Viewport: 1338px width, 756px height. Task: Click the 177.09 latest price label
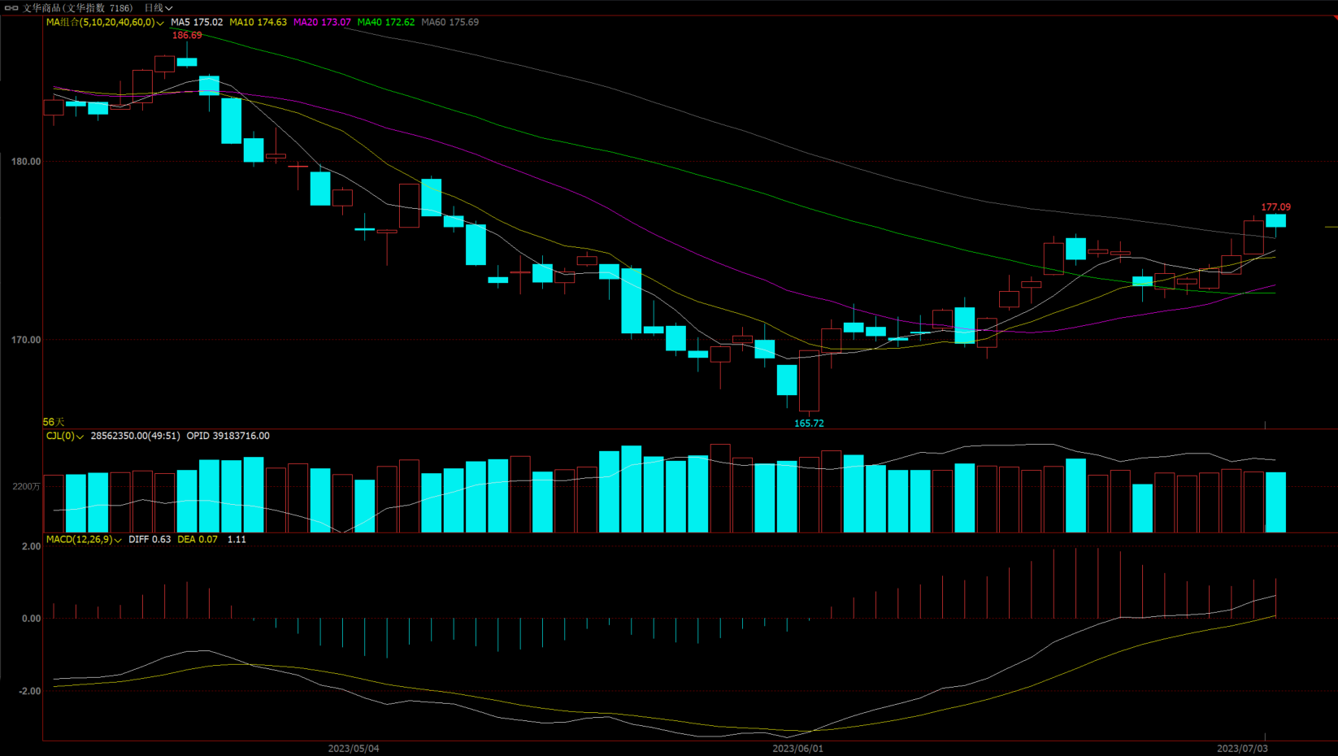tap(1275, 207)
